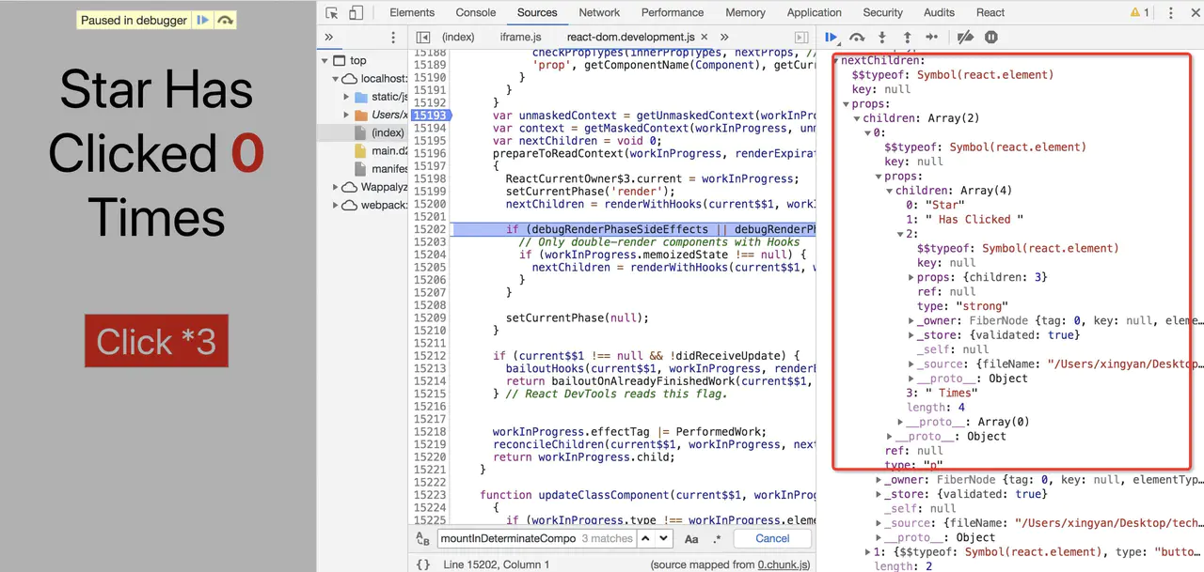The image size is (1204, 572).
Task: Open the device toolbar icon
Action: (356, 13)
